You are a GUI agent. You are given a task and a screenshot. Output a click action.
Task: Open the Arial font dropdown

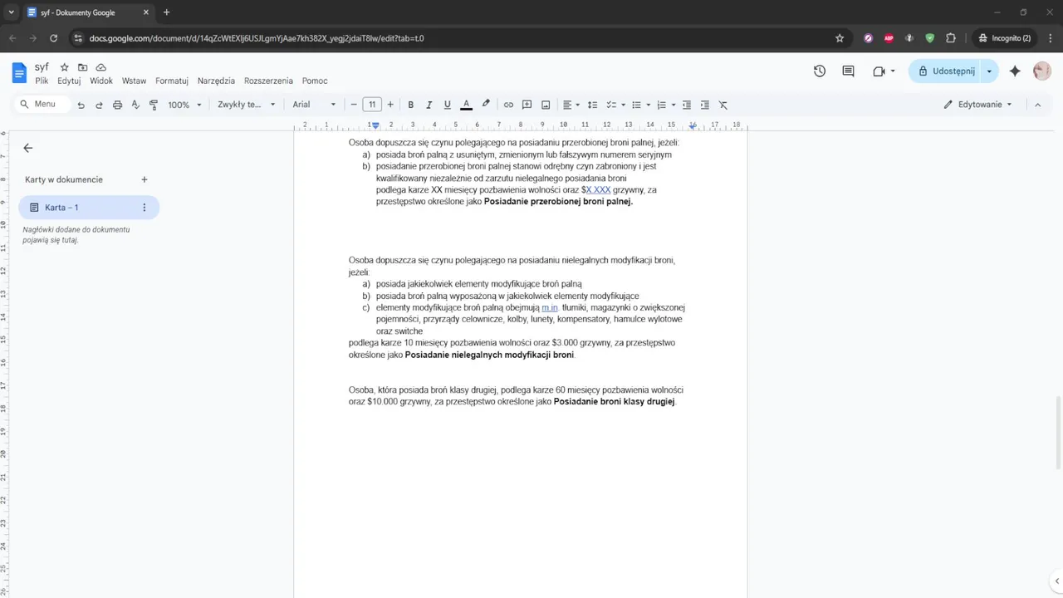point(314,105)
